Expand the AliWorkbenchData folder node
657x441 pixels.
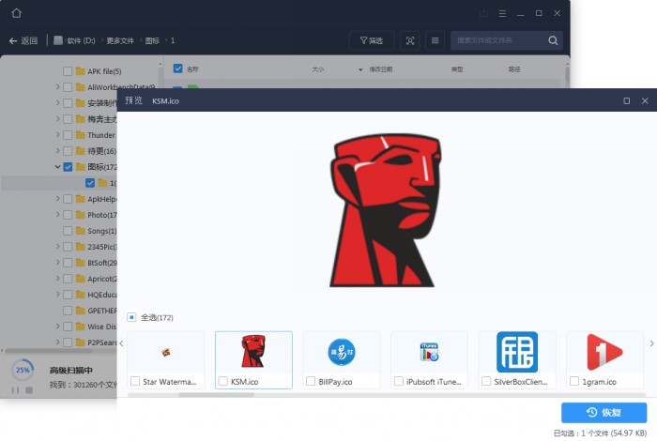click(57, 87)
